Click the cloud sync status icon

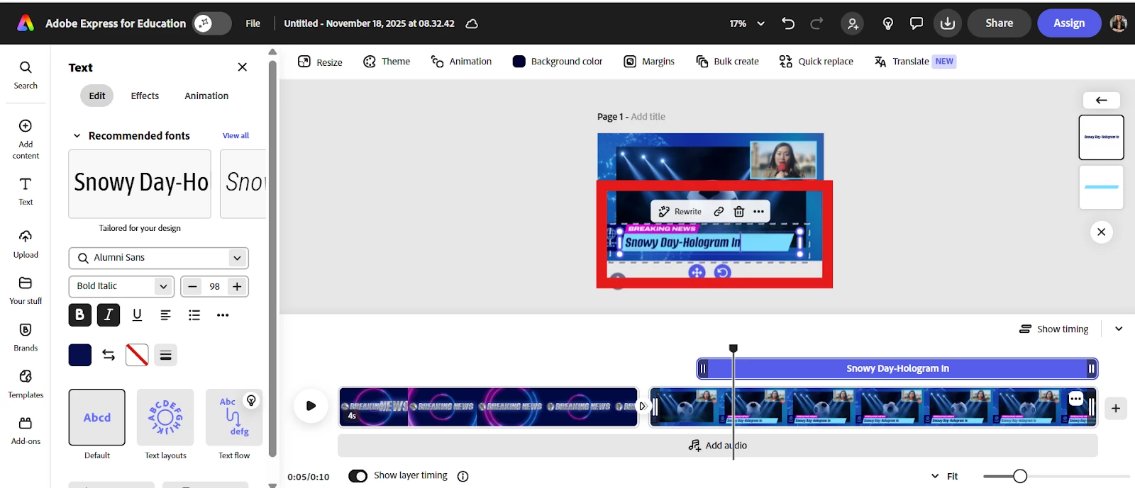pyautogui.click(x=472, y=23)
